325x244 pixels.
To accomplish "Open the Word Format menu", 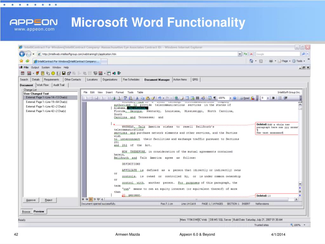I will click(x=120, y=92).
